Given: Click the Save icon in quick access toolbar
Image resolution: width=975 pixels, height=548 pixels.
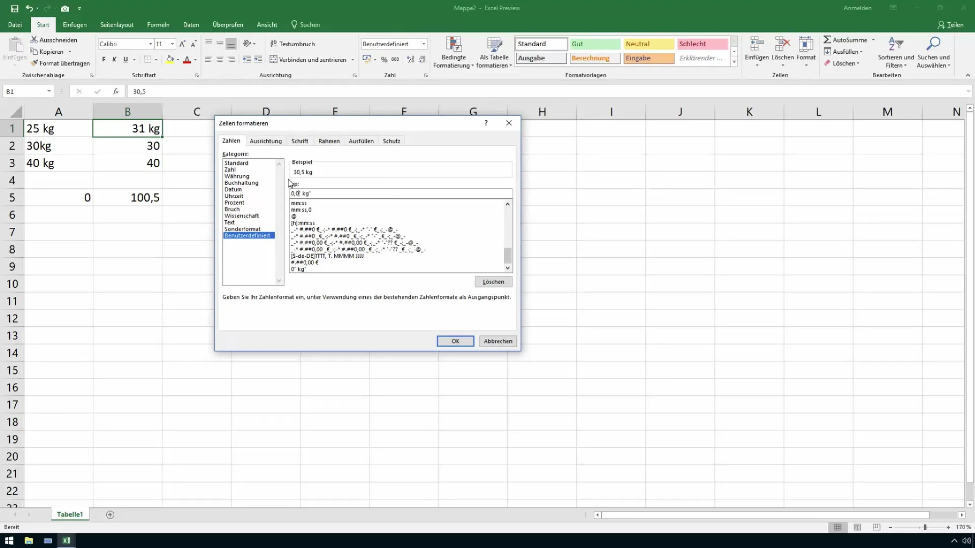Looking at the screenshot, I should click(14, 9).
